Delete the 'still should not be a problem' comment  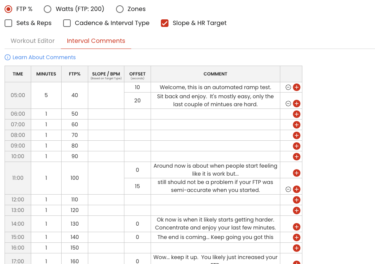(x=288, y=189)
